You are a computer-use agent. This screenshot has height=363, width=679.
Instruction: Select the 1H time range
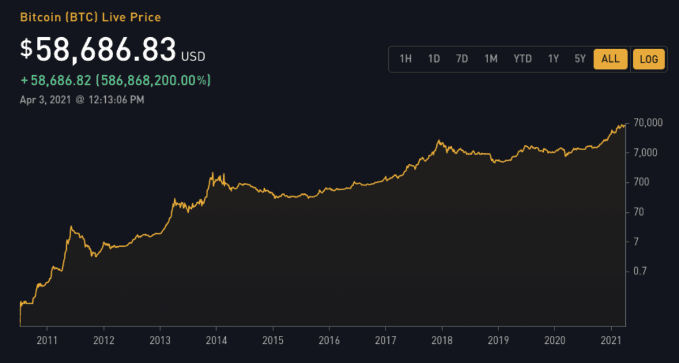[x=406, y=59]
